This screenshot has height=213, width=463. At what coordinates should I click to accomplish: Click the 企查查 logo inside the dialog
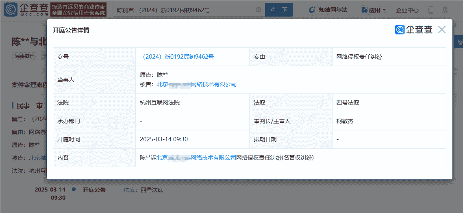(x=414, y=30)
